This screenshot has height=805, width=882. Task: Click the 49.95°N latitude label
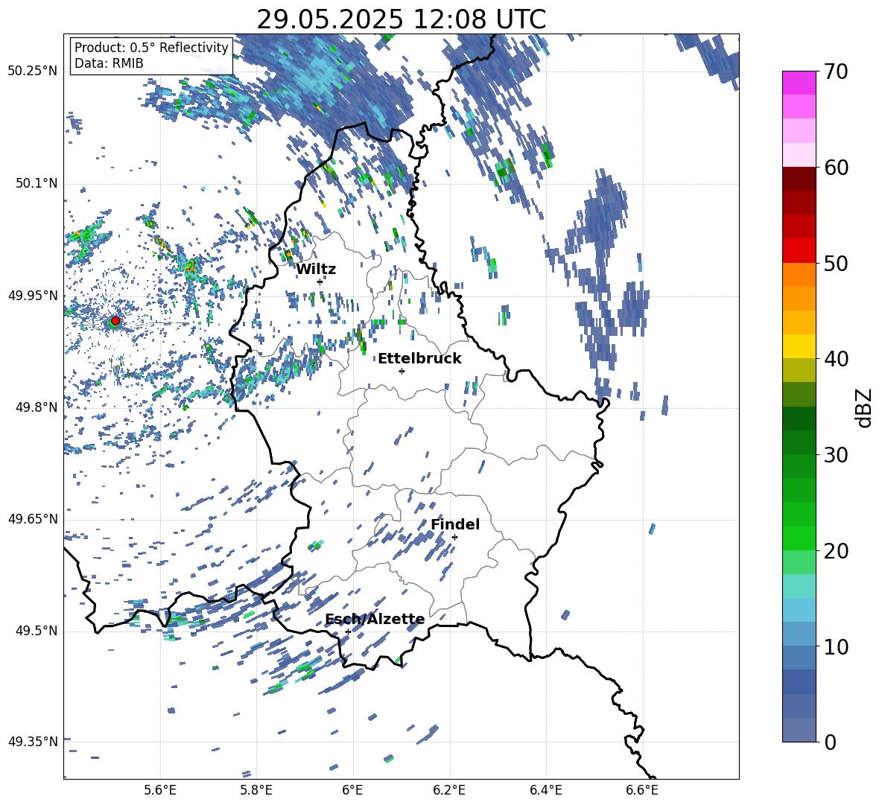[33, 295]
